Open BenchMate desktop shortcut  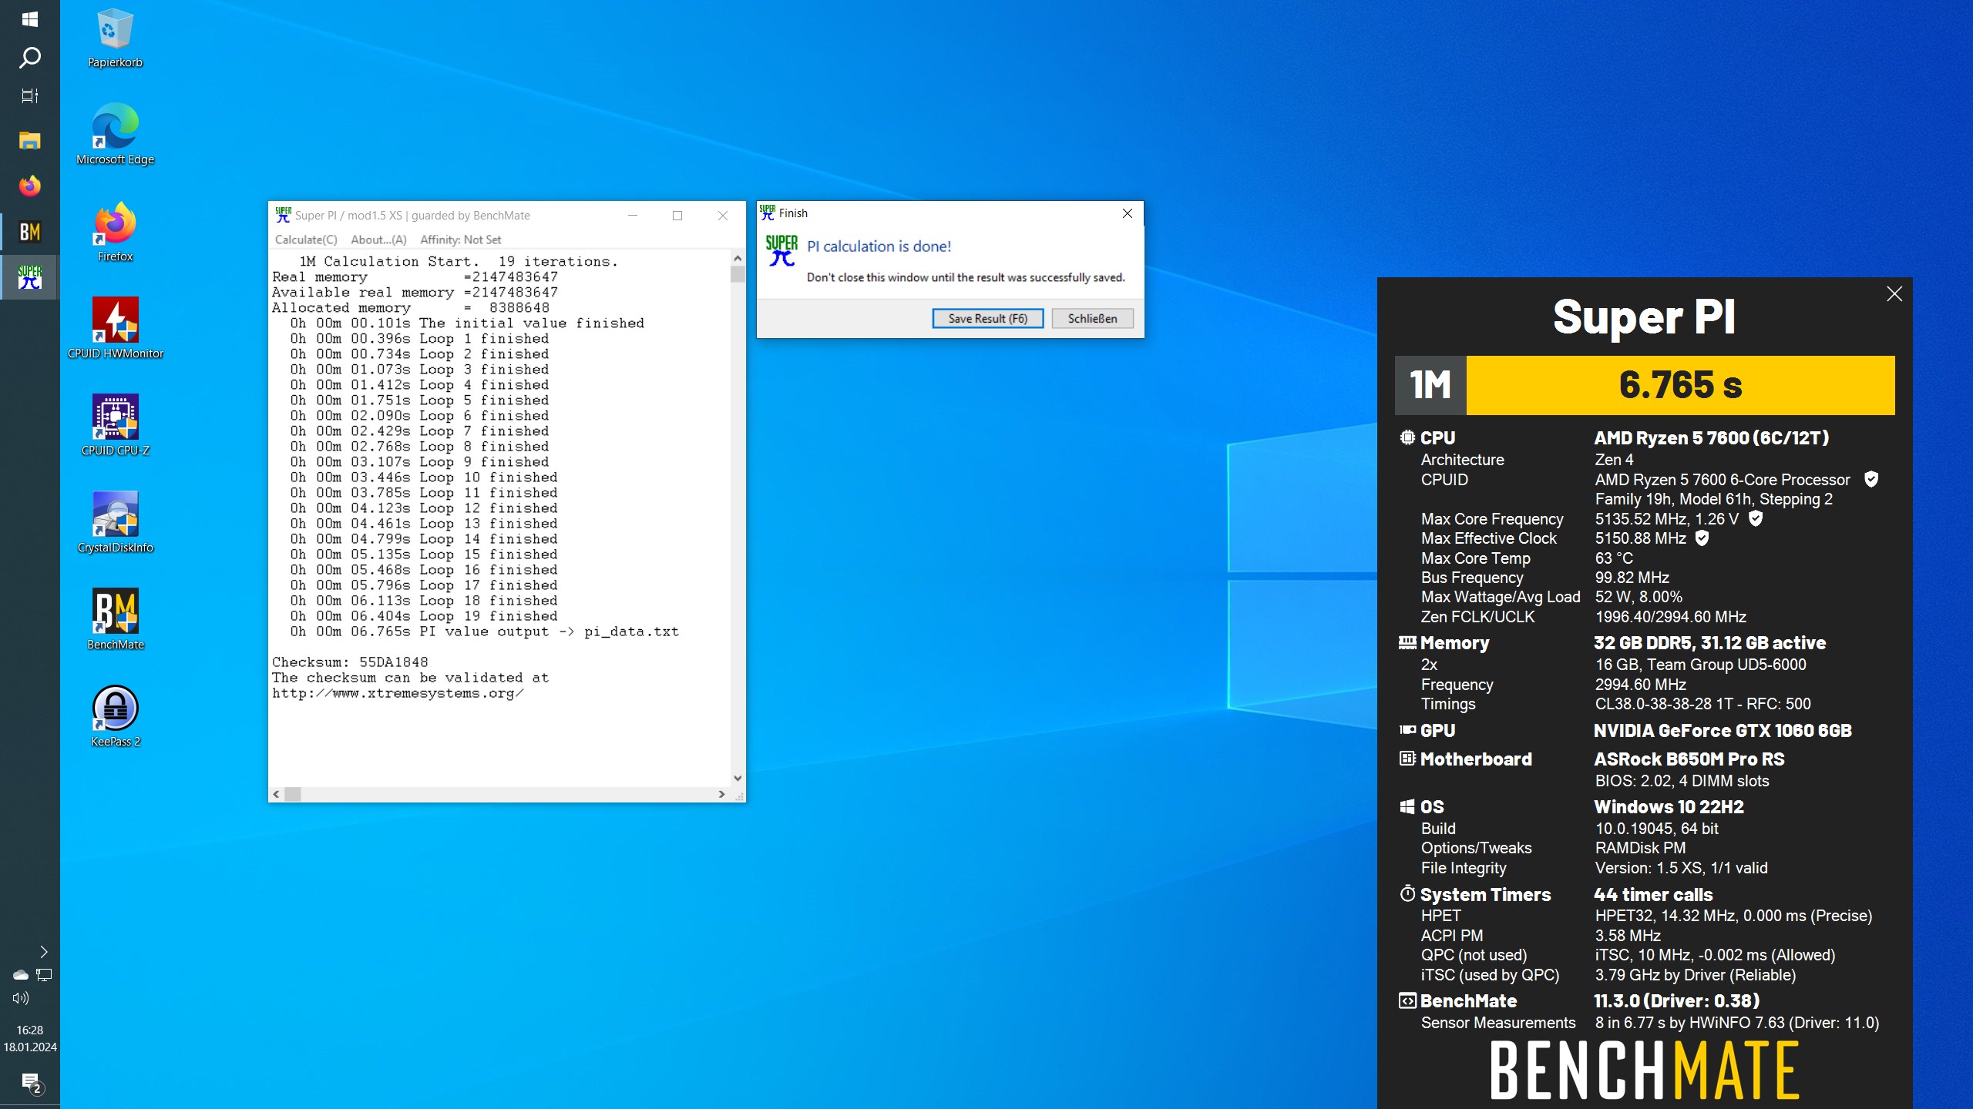[x=116, y=619]
